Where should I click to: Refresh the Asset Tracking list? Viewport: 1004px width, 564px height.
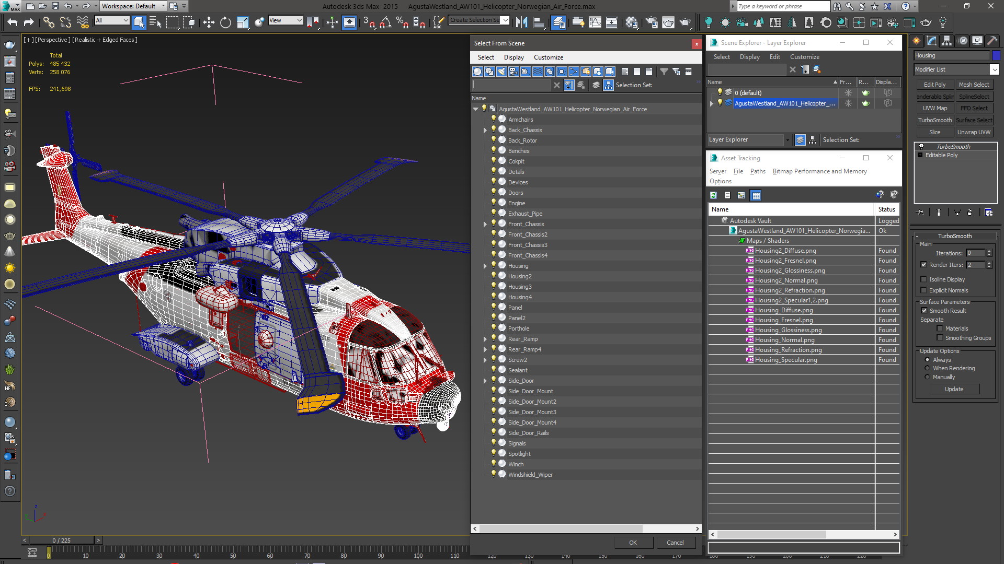pos(713,195)
